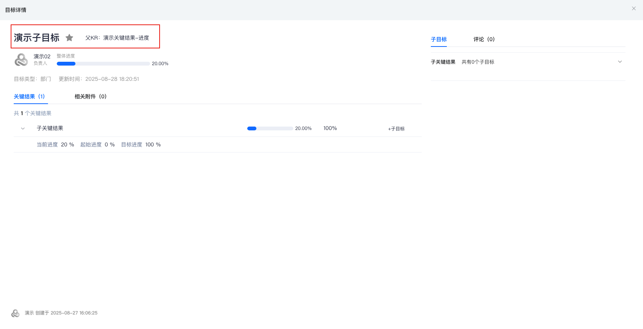Collapse the 子关键结果 row chevron

pos(23,128)
